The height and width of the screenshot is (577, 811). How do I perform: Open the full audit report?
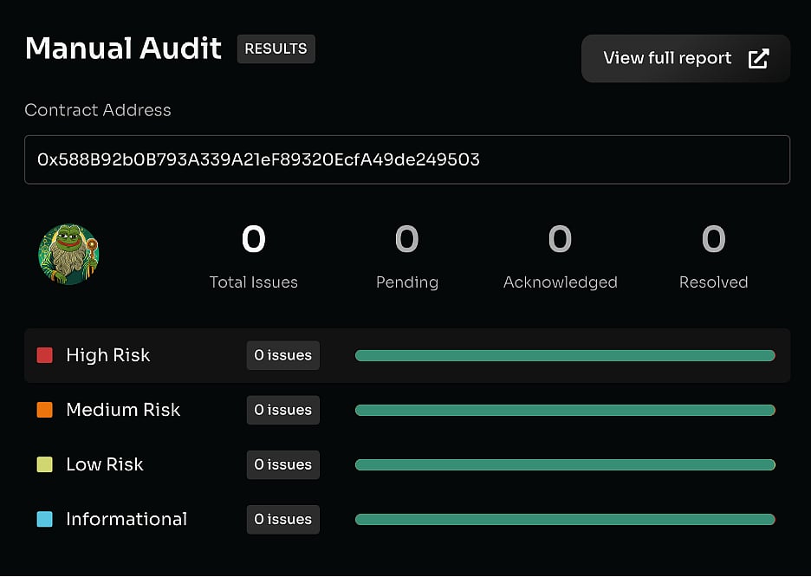pyautogui.click(x=685, y=58)
